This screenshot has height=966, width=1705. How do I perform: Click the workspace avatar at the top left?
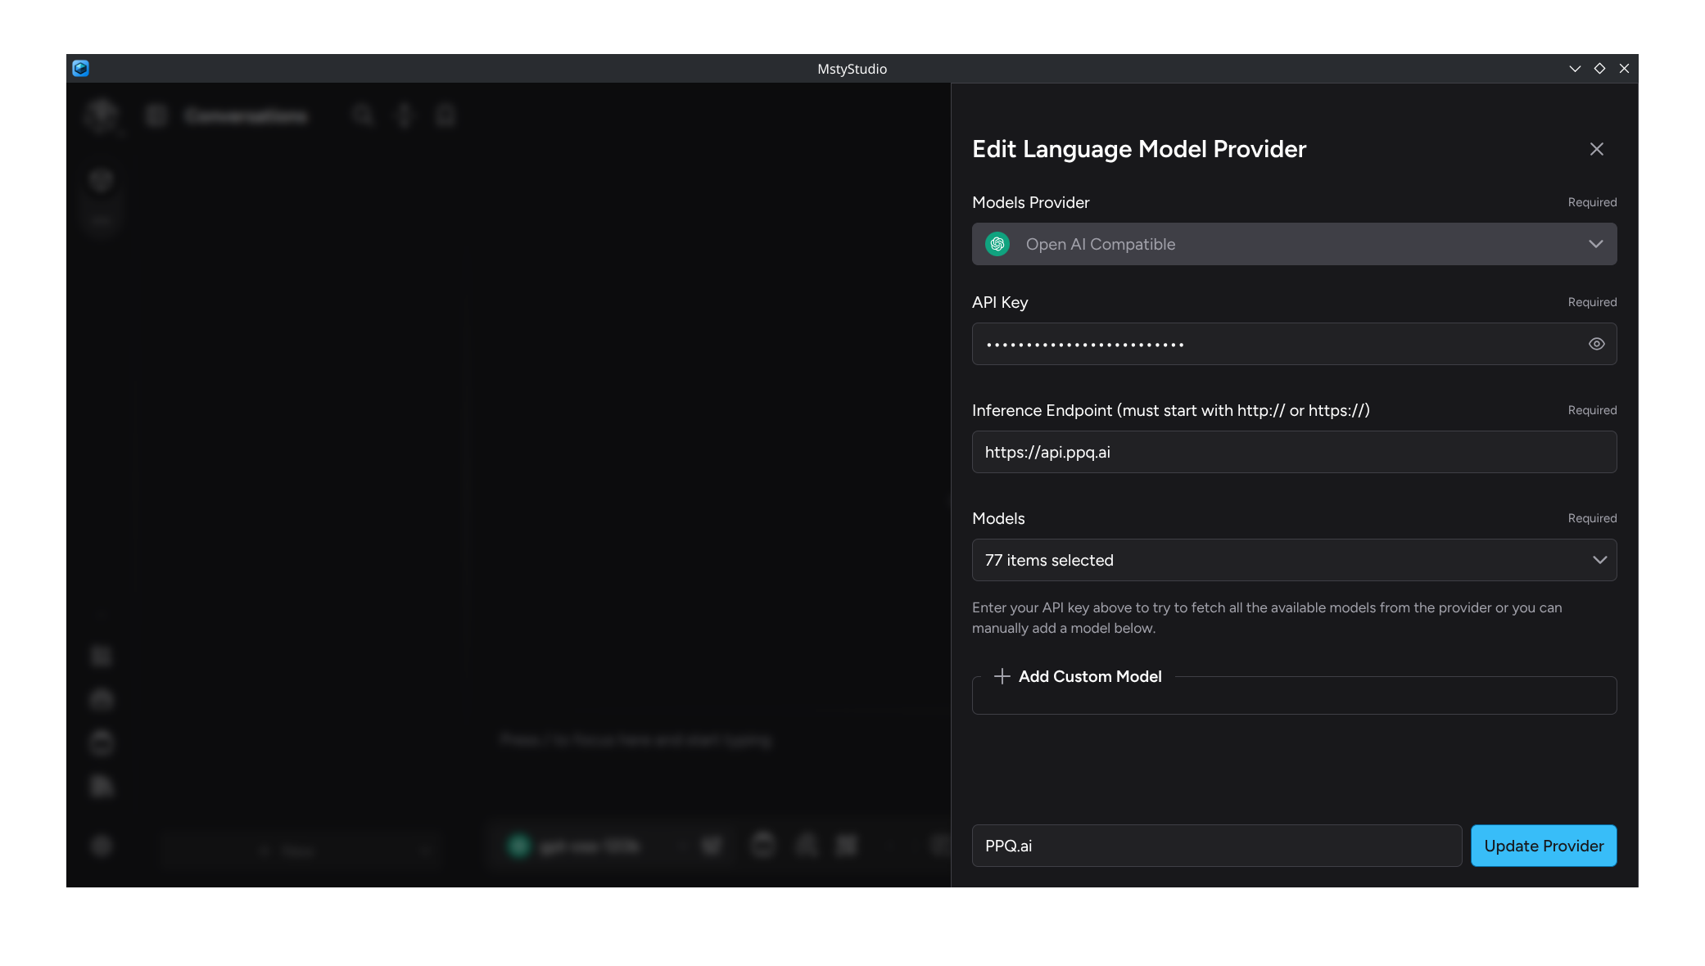(102, 115)
